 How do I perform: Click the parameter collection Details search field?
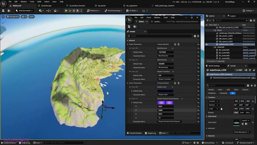coord(160,36)
